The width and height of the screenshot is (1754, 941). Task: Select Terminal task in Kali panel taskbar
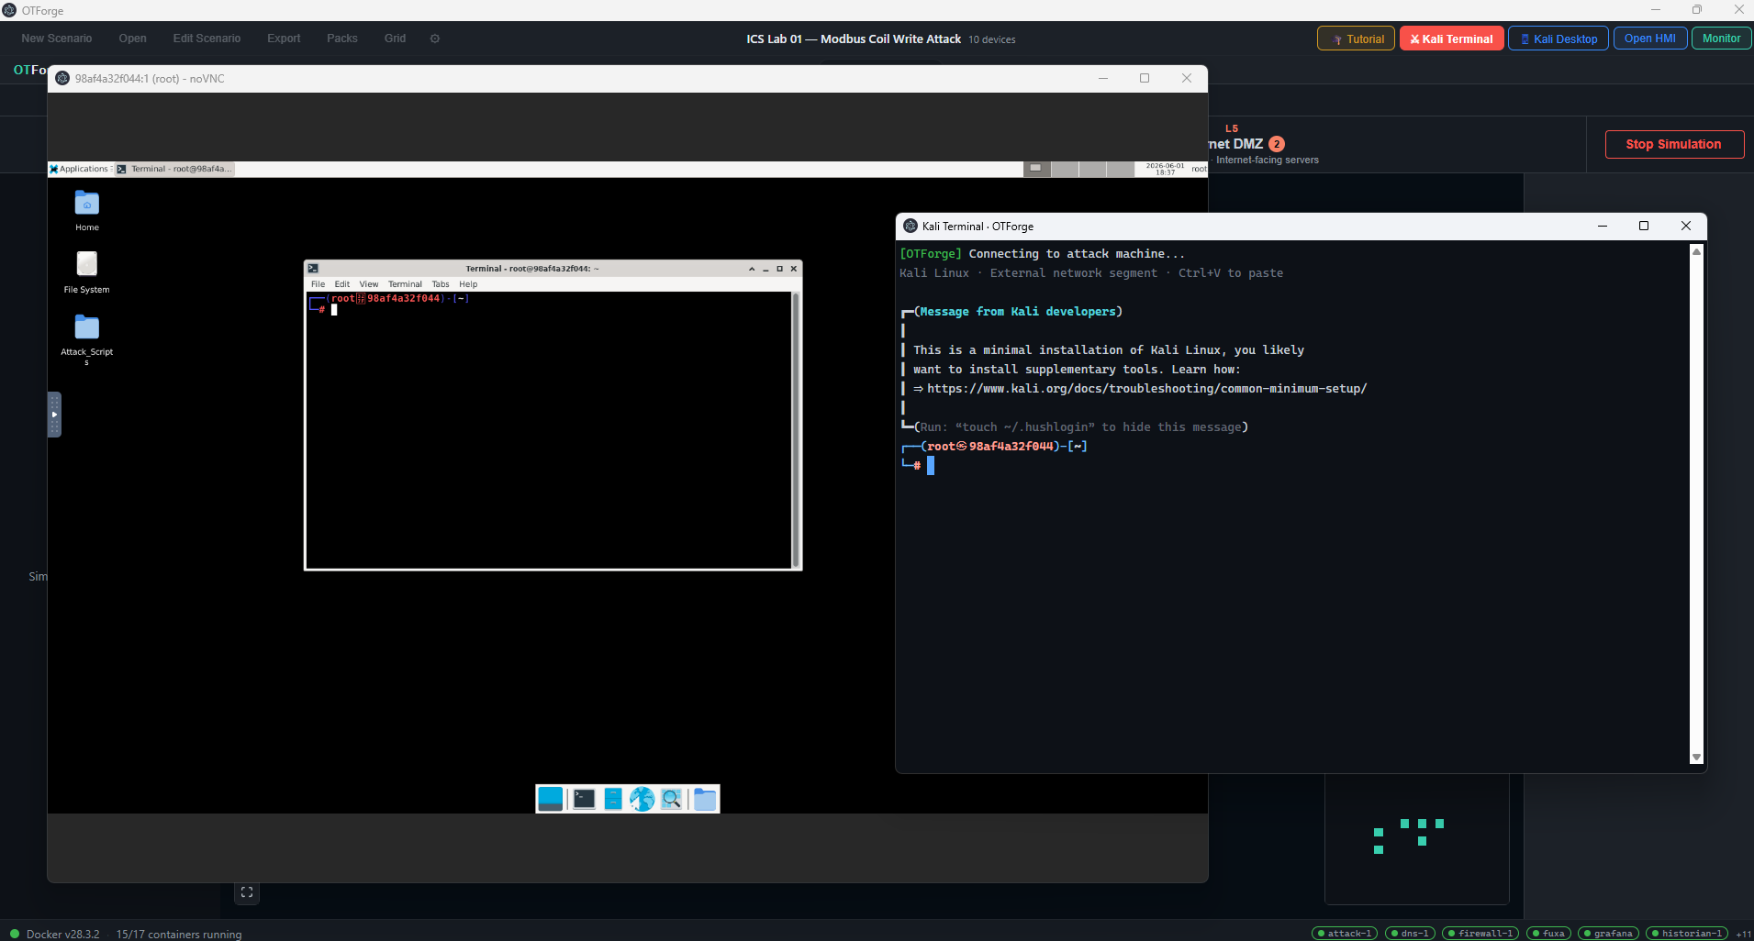point(174,169)
